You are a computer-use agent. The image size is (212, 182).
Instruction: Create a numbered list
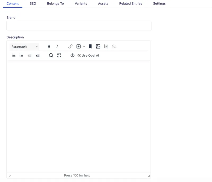click(21, 55)
